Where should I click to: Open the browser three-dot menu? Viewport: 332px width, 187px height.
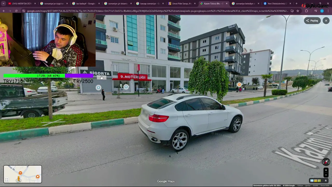point(328,11)
